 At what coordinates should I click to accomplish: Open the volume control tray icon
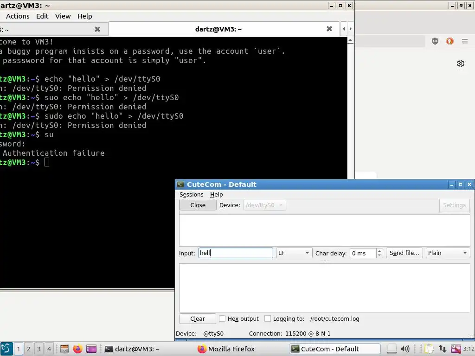[405, 349]
